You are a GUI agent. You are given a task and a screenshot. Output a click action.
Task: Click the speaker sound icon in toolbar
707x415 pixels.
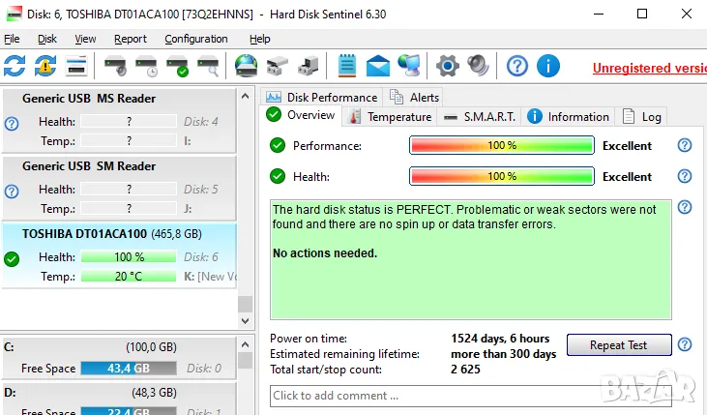coord(477,66)
